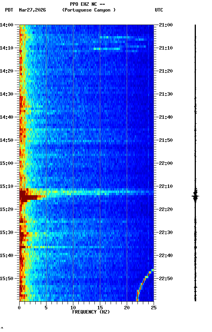Click the date Mar27,2026

tap(32, 10)
